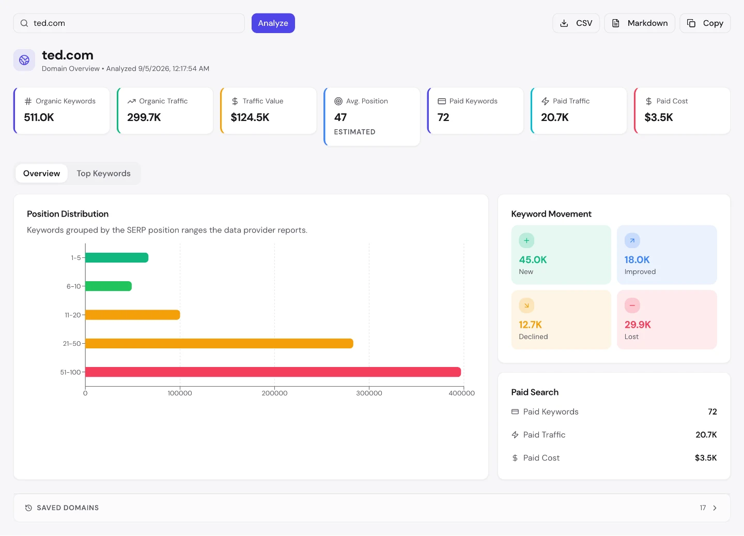Image resolution: width=744 pixels, height=536 pixels.
Task: Export results with the CSV button
Action: [x=576, y=23]
